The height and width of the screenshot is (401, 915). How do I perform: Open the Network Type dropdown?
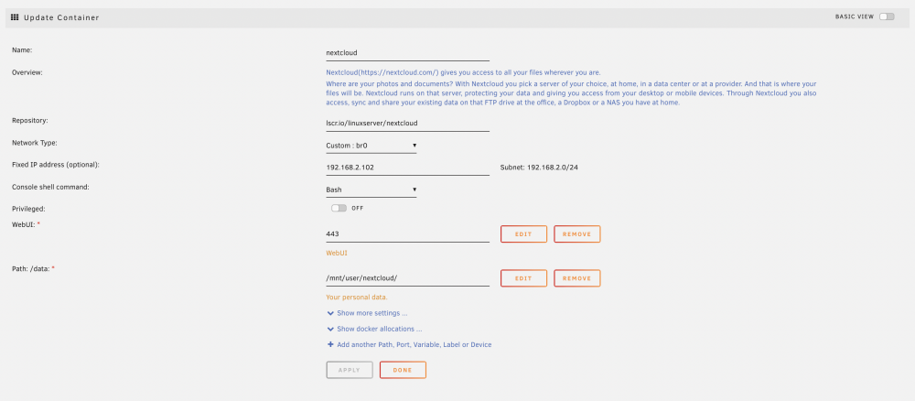tap(371, 146)
